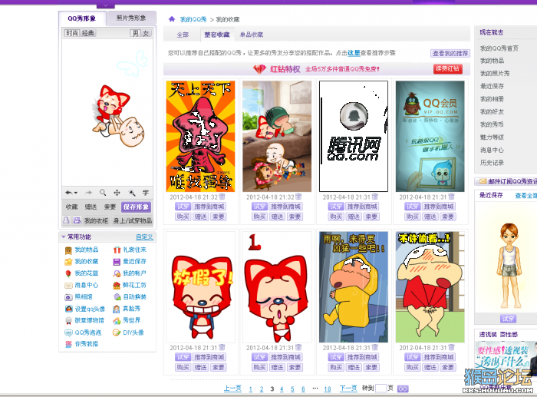The height and width of the screenshot is (397, 537).
Task: Click 试穿 under the 天上天下 item
Action: (183, 207)
